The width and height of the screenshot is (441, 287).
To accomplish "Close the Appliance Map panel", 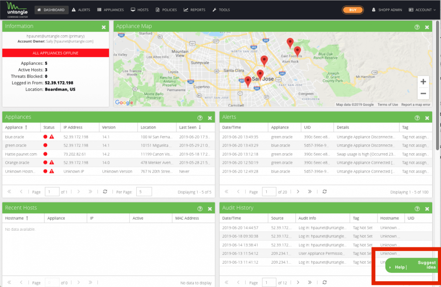I will (x=427, y=27).
